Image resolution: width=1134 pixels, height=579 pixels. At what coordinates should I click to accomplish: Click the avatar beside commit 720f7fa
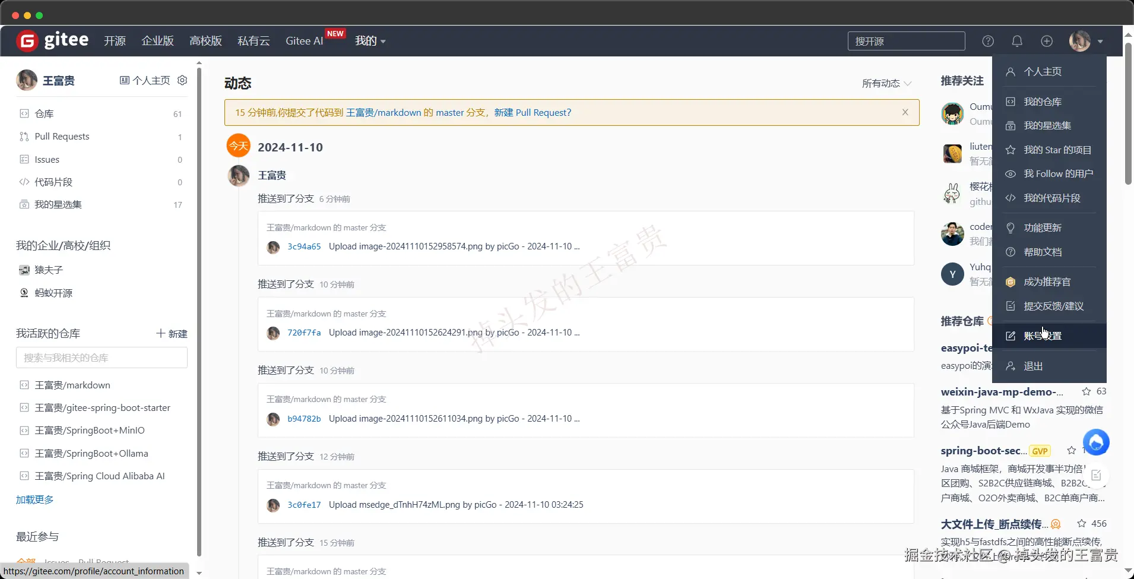[x=273, y=333]
